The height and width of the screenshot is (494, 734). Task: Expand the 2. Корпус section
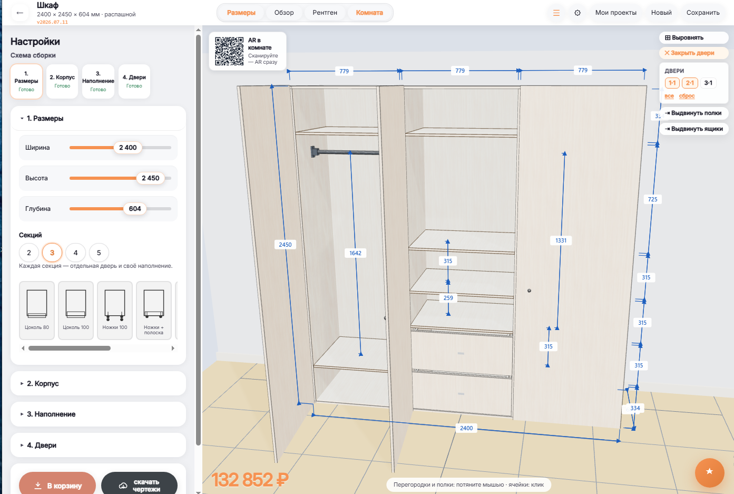[98, 383]
